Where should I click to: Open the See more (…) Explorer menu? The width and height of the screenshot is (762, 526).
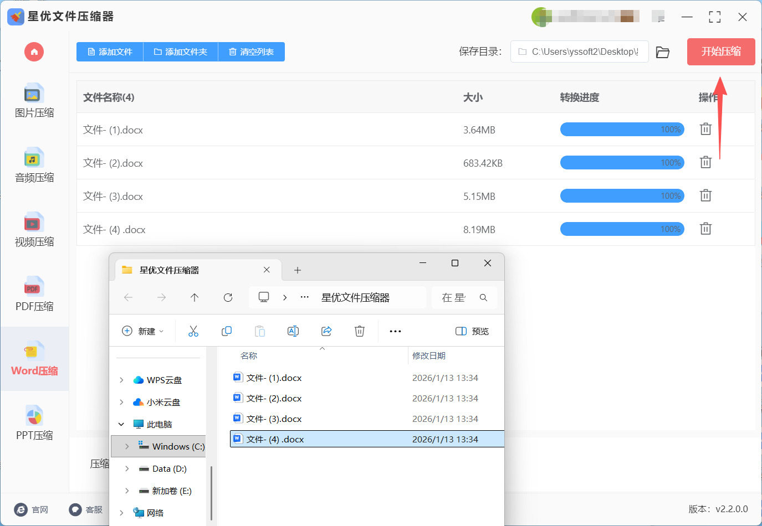click(x=395, y=331)
